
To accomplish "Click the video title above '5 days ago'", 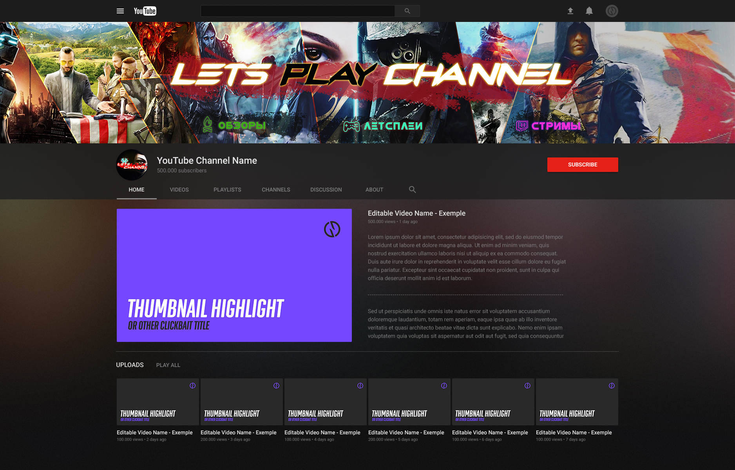I will pos(406,432).
